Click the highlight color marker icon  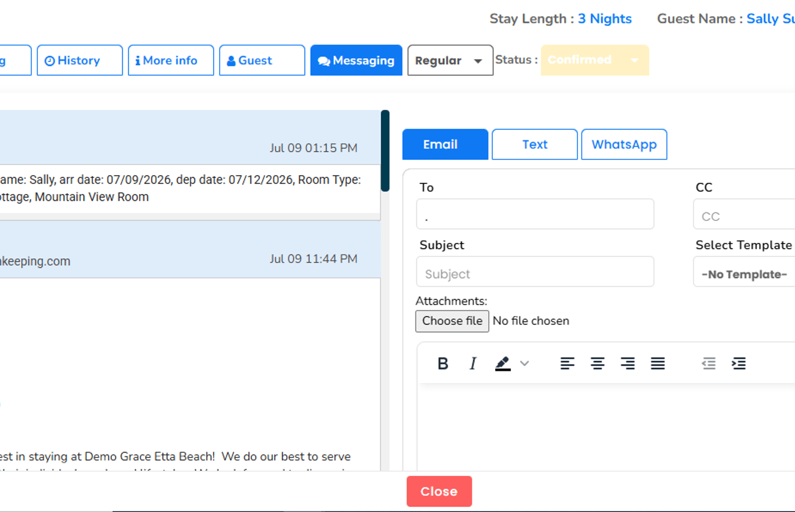pyautogui.click(x=503, y=364)
